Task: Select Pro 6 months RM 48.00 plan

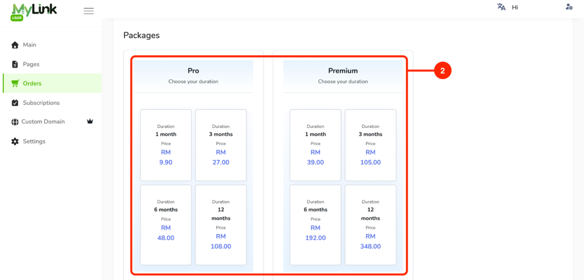Action: click(166, 225)
